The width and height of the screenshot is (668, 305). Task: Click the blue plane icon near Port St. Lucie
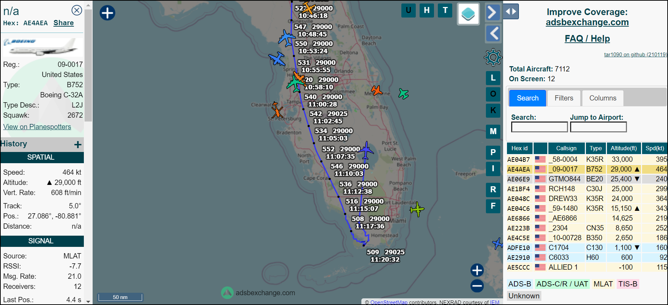[366, 151]
